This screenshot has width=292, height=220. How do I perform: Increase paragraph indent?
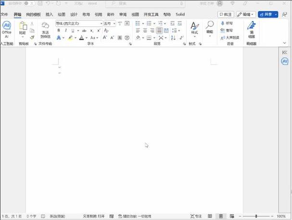click(x=179, y=23)
